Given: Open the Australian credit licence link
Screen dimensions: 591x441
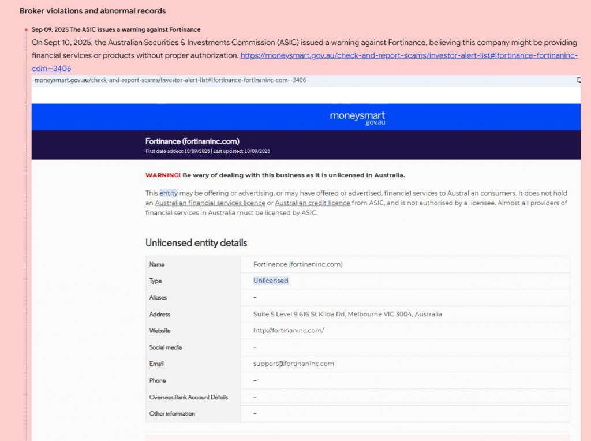Looking at the screenshot, I should tap(312, 203).
